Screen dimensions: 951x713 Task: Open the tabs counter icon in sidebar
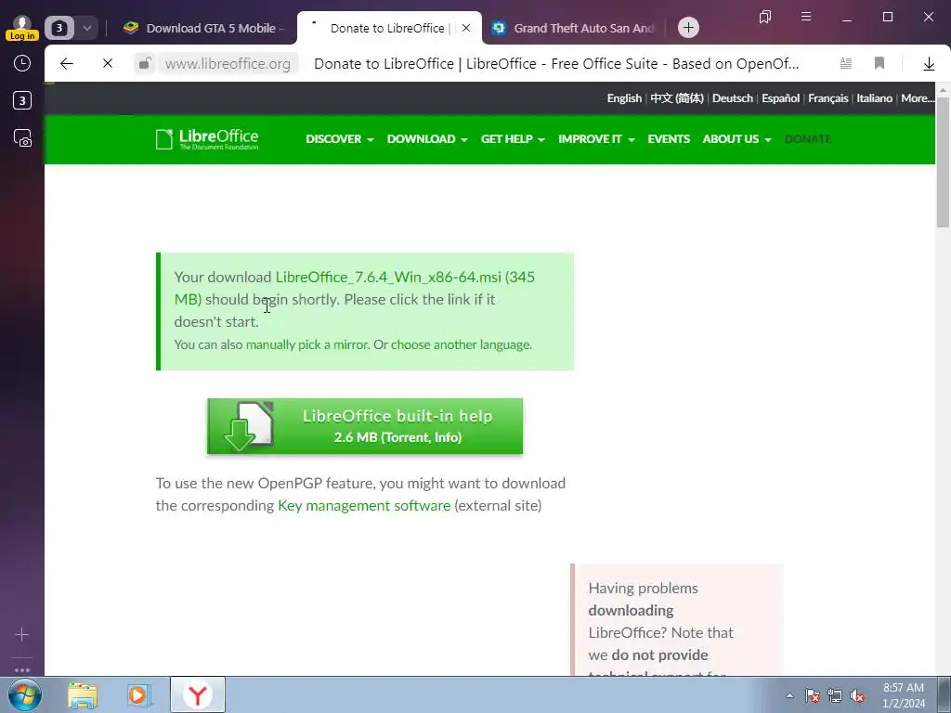click(22, 100)
